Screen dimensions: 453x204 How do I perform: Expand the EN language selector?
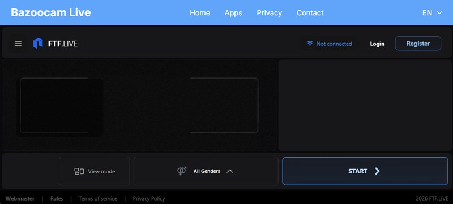click(432, 12)
